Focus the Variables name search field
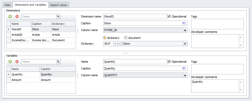 tap(39, 62)
